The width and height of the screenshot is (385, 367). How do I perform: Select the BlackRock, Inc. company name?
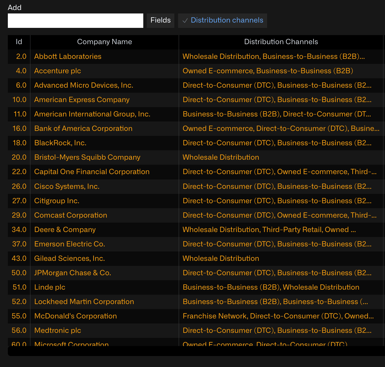[x=60, y=143]
